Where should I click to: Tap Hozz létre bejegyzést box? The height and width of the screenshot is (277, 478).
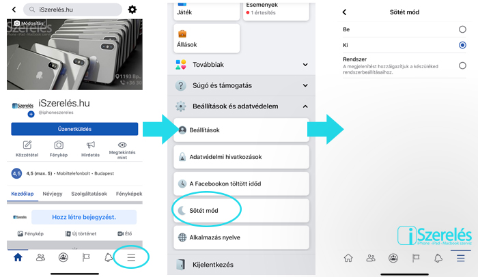[x=84, y=217]
